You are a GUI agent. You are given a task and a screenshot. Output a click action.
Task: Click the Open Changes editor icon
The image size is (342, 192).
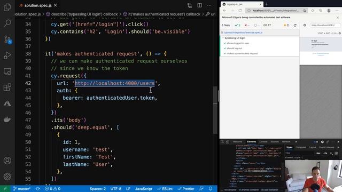pyautogui.click(x=190, y=5)
